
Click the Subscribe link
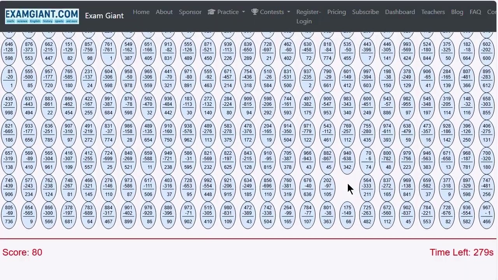[x=365, y=12]
